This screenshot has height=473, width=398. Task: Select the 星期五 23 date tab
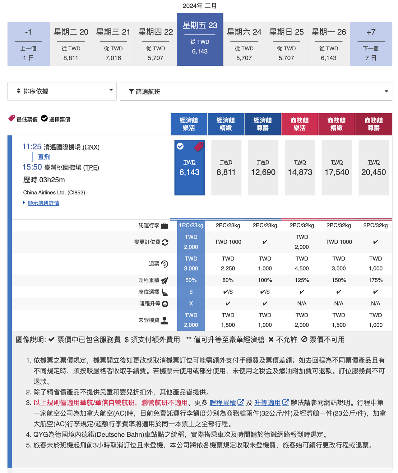200,39
